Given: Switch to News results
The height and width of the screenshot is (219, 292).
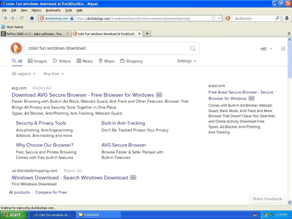Looking at the screenshot, I should tap(85, 61).
